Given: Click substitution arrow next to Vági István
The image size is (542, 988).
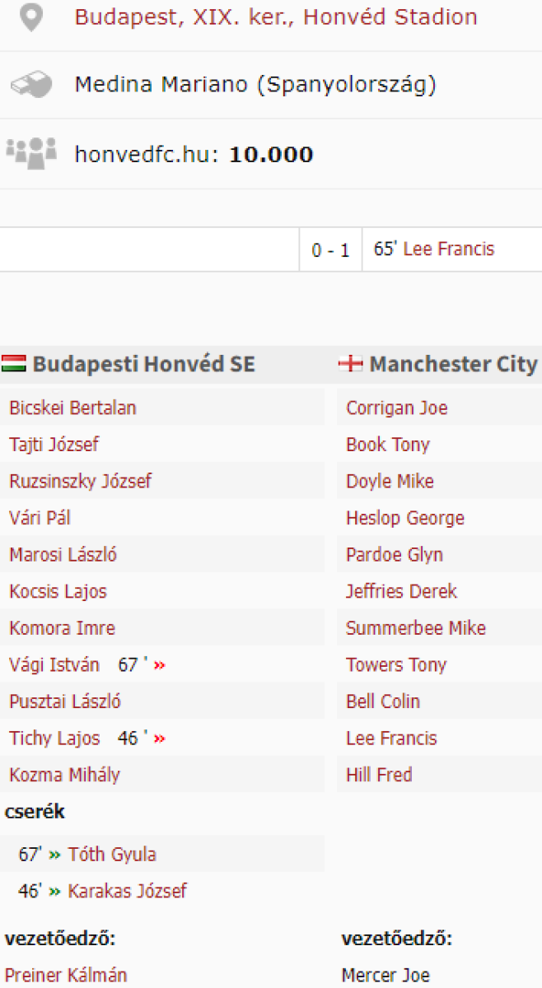Looking at the screenshot, I should point(159,665).
